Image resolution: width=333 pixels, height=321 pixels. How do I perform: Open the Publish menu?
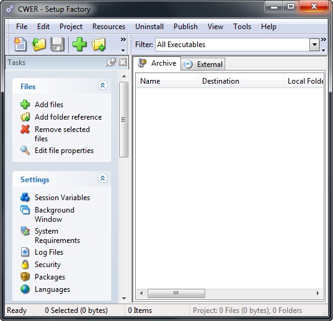point(185,27)
